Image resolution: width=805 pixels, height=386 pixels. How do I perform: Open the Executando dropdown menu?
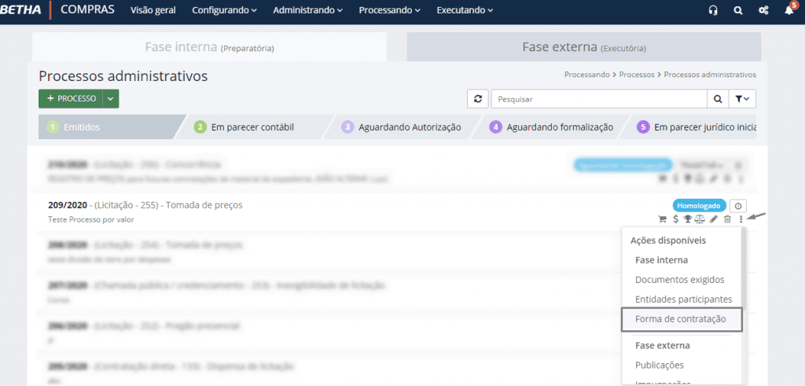[x=465, y=10]
